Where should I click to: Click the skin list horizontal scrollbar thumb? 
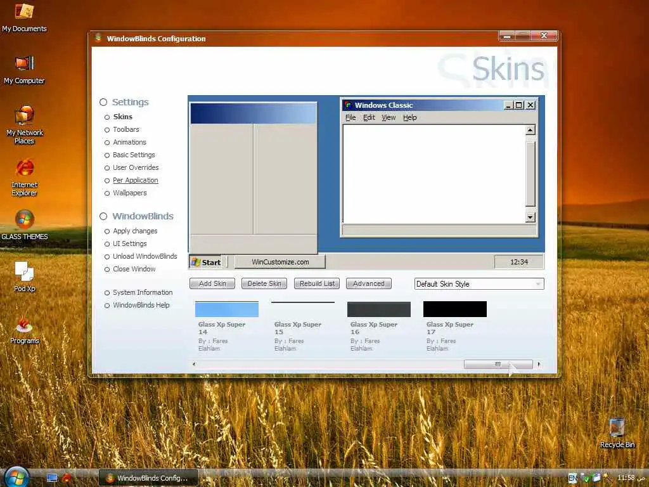pyautogui.click(x=498, y=364)
